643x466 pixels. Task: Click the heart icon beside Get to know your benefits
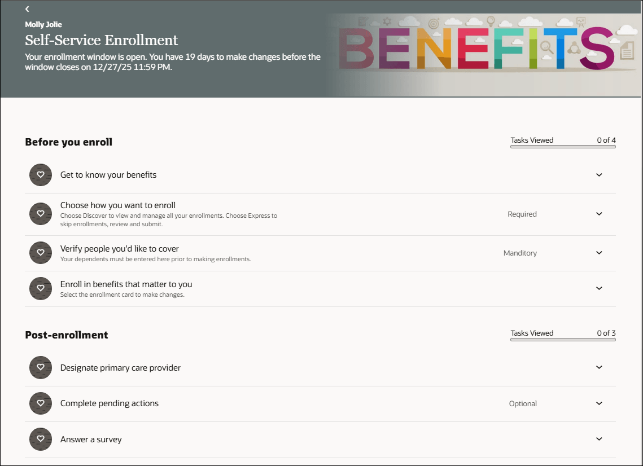40,175
